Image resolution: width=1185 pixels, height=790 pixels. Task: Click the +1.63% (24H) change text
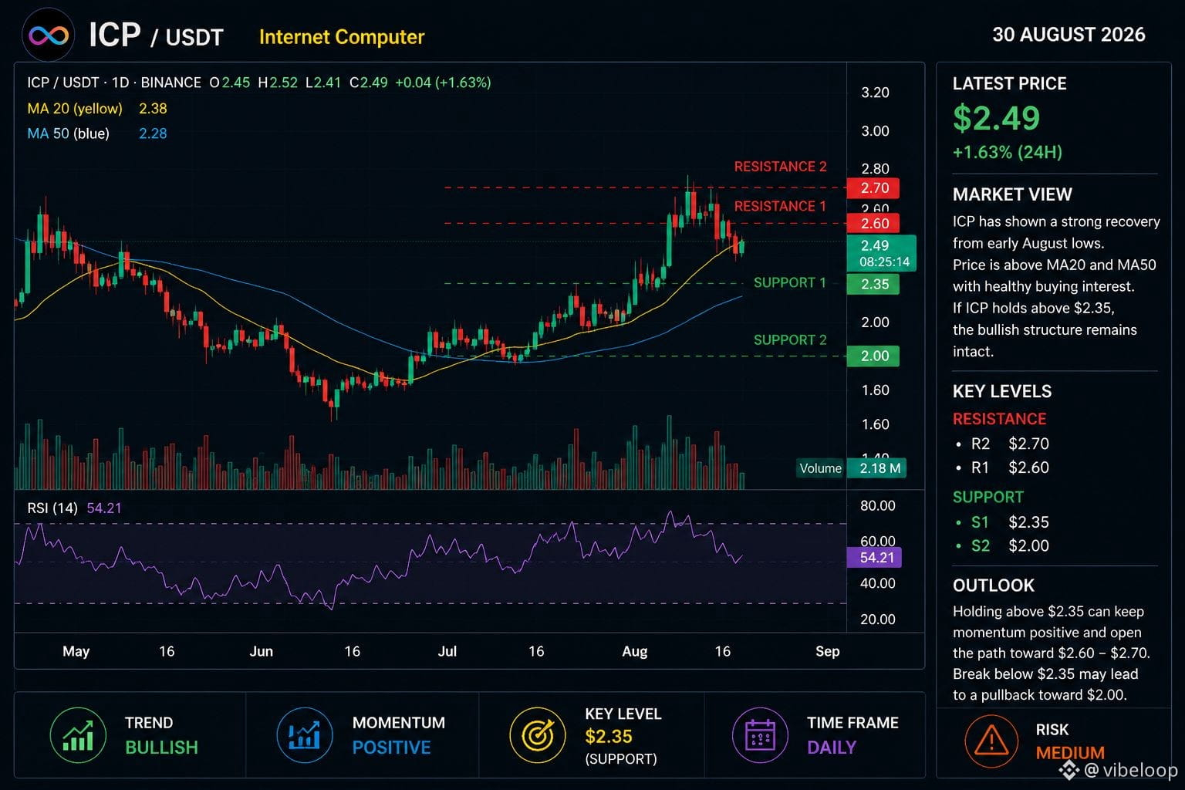pyautogui.click(x=1008, y=153)
